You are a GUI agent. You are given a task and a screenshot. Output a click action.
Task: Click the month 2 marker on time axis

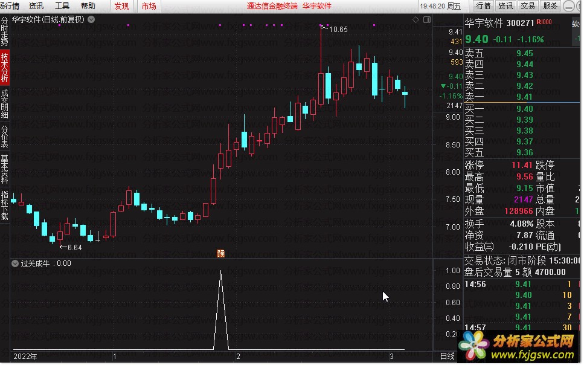coord(238,357)
